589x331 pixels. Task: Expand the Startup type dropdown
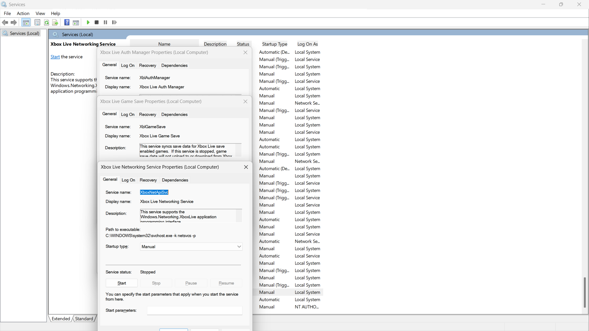[191, 247]
